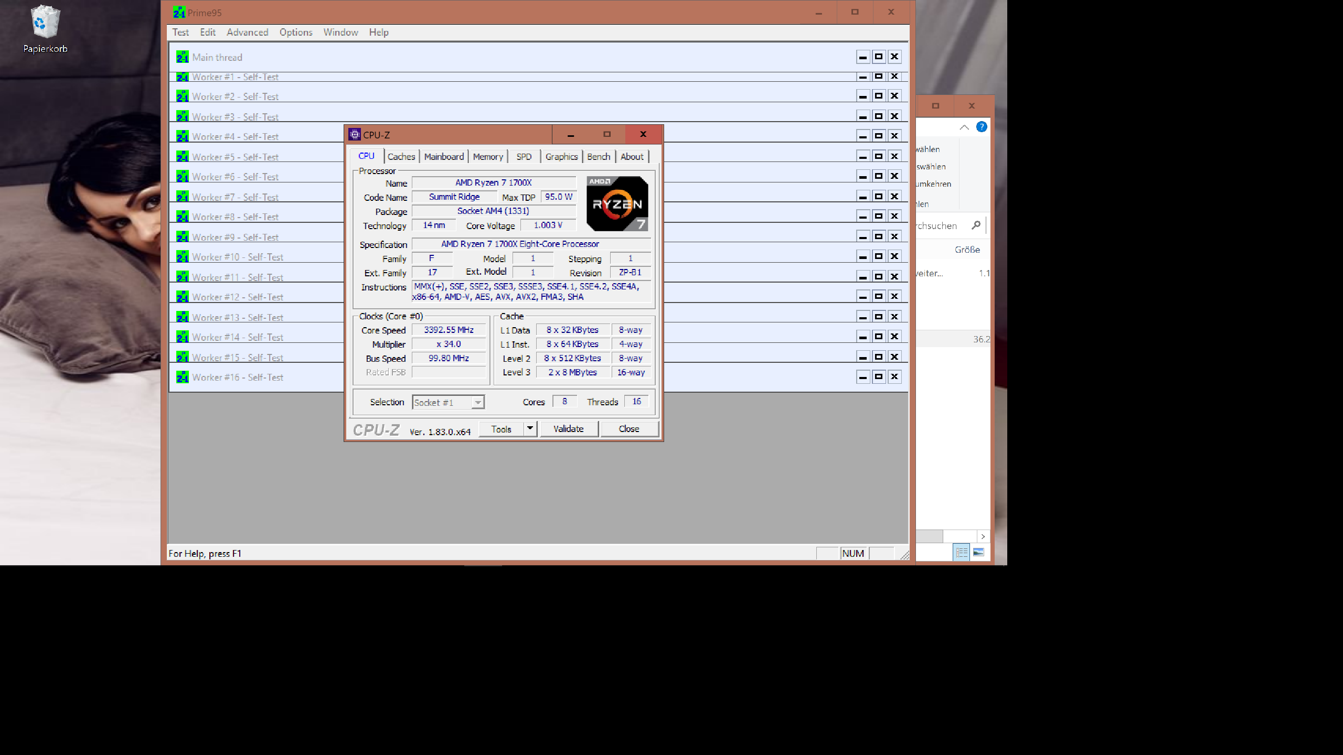Switch to the Memory tab in CPU-Z
Image resolution: width=1343 pixels, height=755 pixels.
(x=487, y=157)
